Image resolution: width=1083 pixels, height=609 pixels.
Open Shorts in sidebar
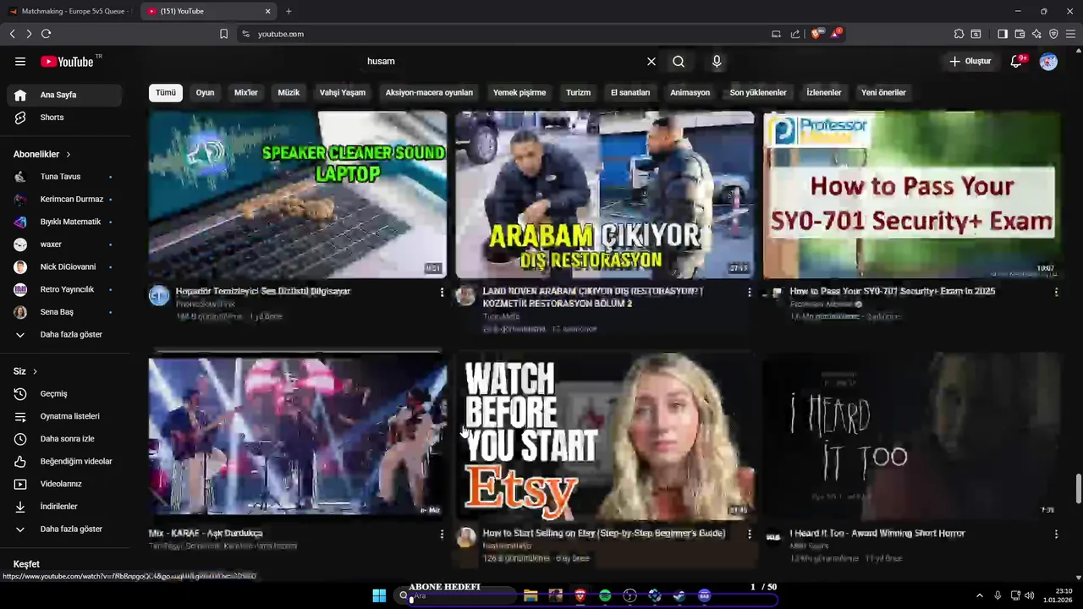(x=64, y=118)
